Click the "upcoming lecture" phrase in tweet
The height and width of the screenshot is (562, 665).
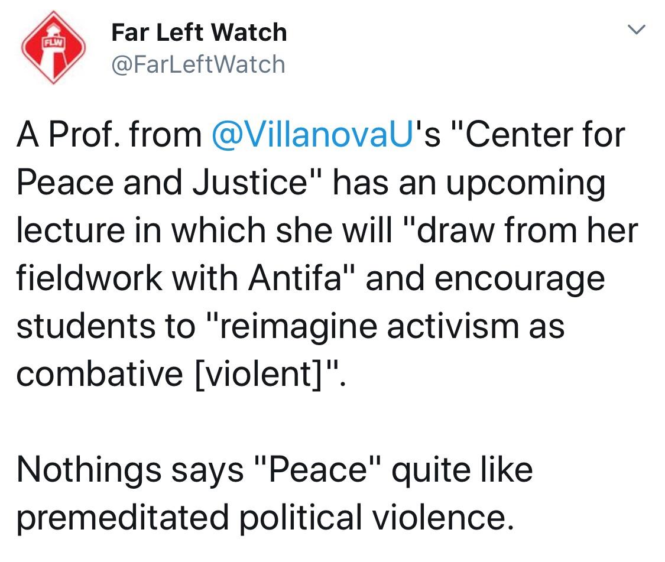(310, 207)
